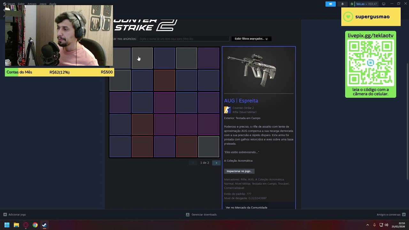Click Inspecionar no jogo button
This screenshot has width=409, height=230.
(x=239, y=171)
